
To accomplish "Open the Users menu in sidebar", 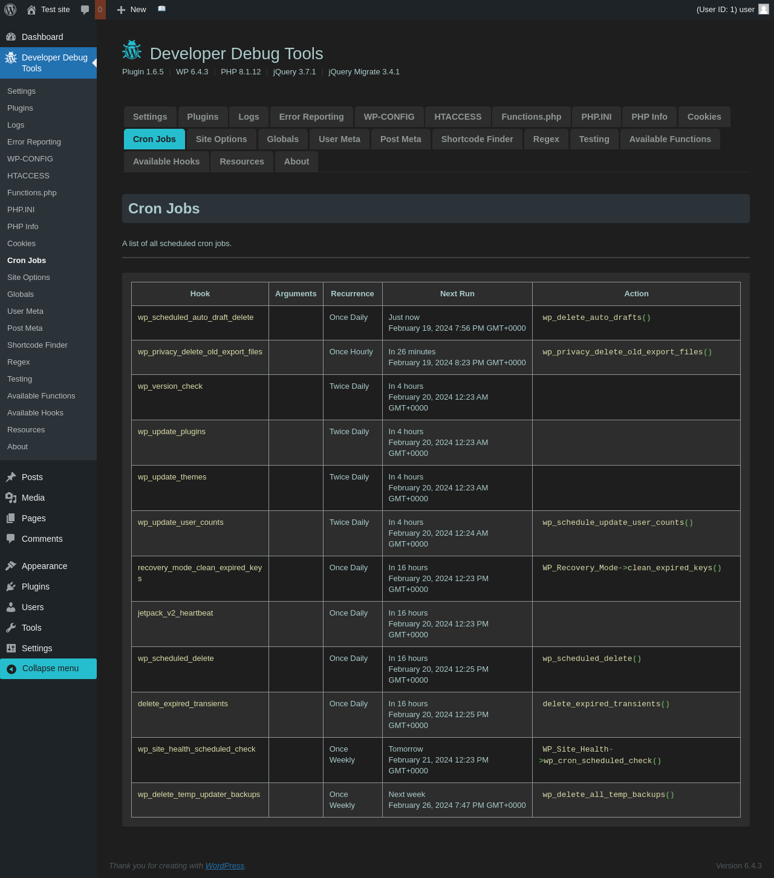I will pyautogui.click(x=33, y=607).
